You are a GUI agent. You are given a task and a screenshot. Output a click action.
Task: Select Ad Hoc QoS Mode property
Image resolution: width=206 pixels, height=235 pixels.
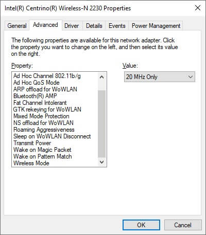(x=37, y=83)
